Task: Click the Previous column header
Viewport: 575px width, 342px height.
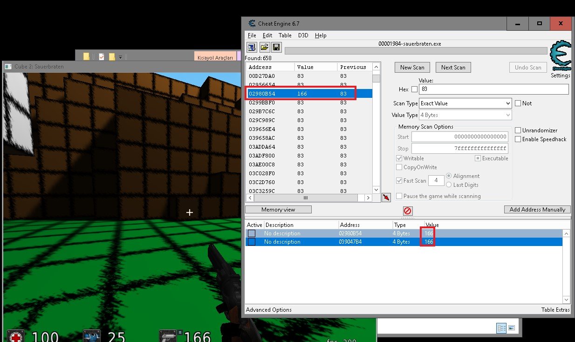Action: coord(355,67)
